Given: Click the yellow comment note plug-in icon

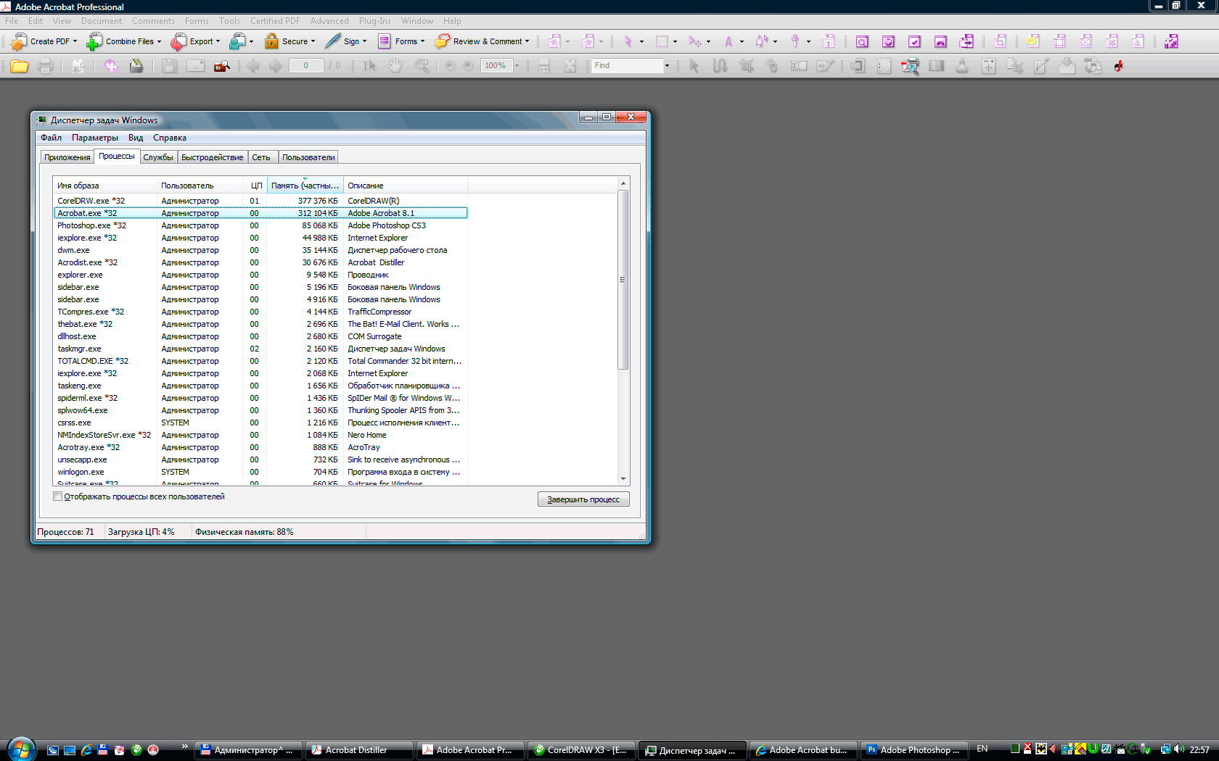Looking at the screenshot, I should point(1033,41).
